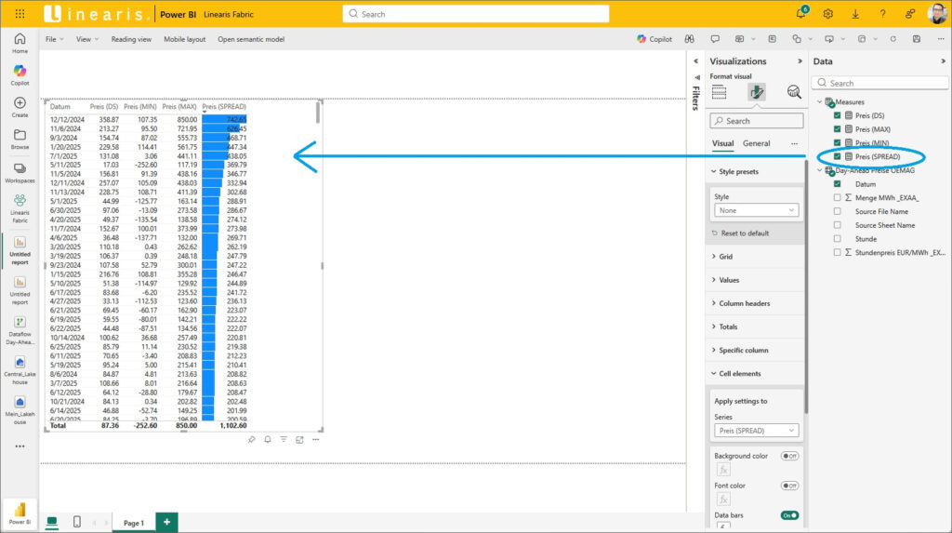
Task: Uncheck the Preis (SPREAD) measure checkbox
Action: 838,156
